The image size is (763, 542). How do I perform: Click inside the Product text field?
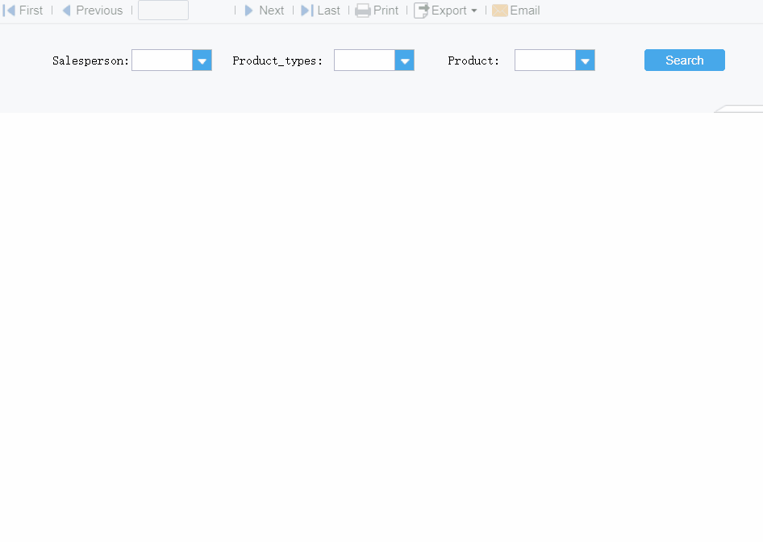544,60
